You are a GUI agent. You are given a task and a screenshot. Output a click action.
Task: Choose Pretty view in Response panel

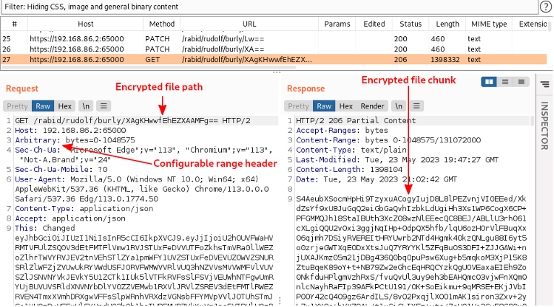point(298,106)
